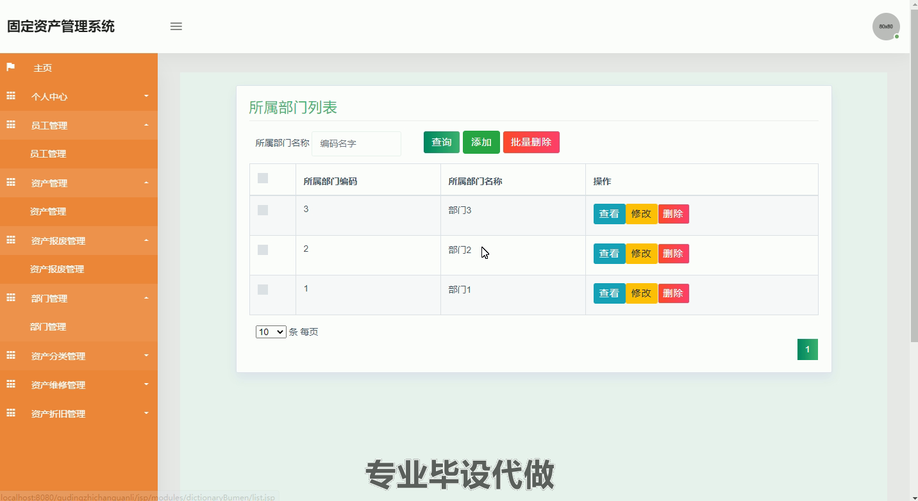Image resolution: width=918 pixels, height=501 pixels.
Task: Expand 资产分类管理 via its arrow
Action: point(146,356)
